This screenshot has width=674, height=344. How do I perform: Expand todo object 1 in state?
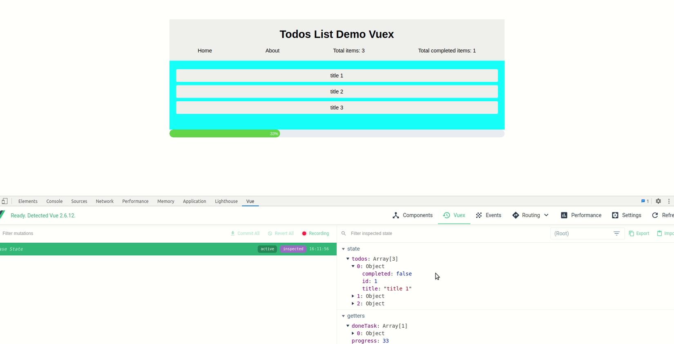(353, 296)
